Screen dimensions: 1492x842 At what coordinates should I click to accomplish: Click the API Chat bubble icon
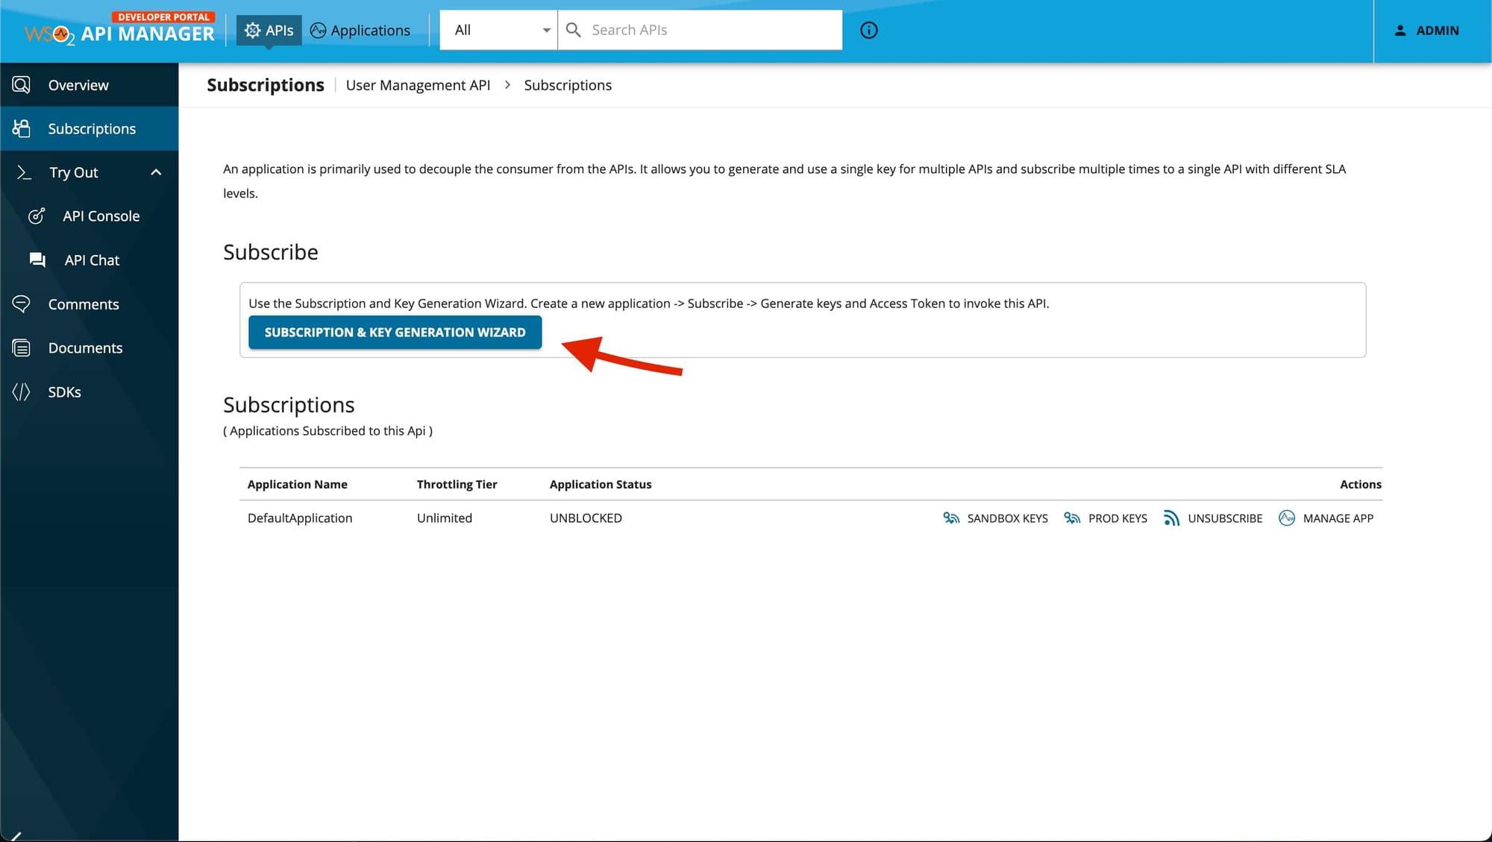37,260
